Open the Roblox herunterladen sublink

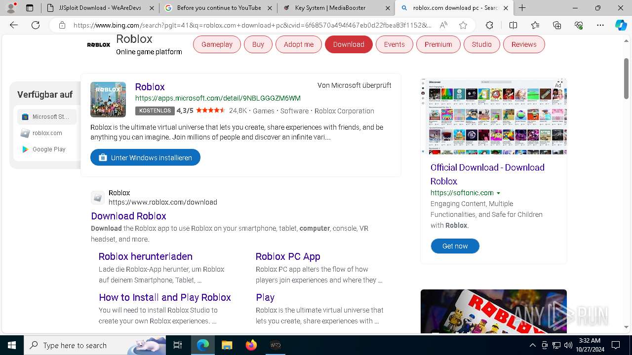(x=146, y=256)
